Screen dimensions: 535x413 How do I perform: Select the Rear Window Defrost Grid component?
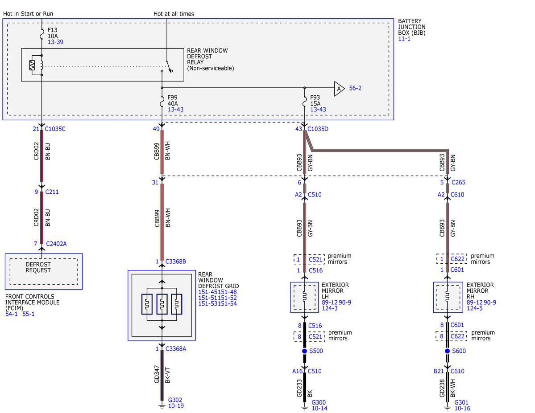pos(162,305)
